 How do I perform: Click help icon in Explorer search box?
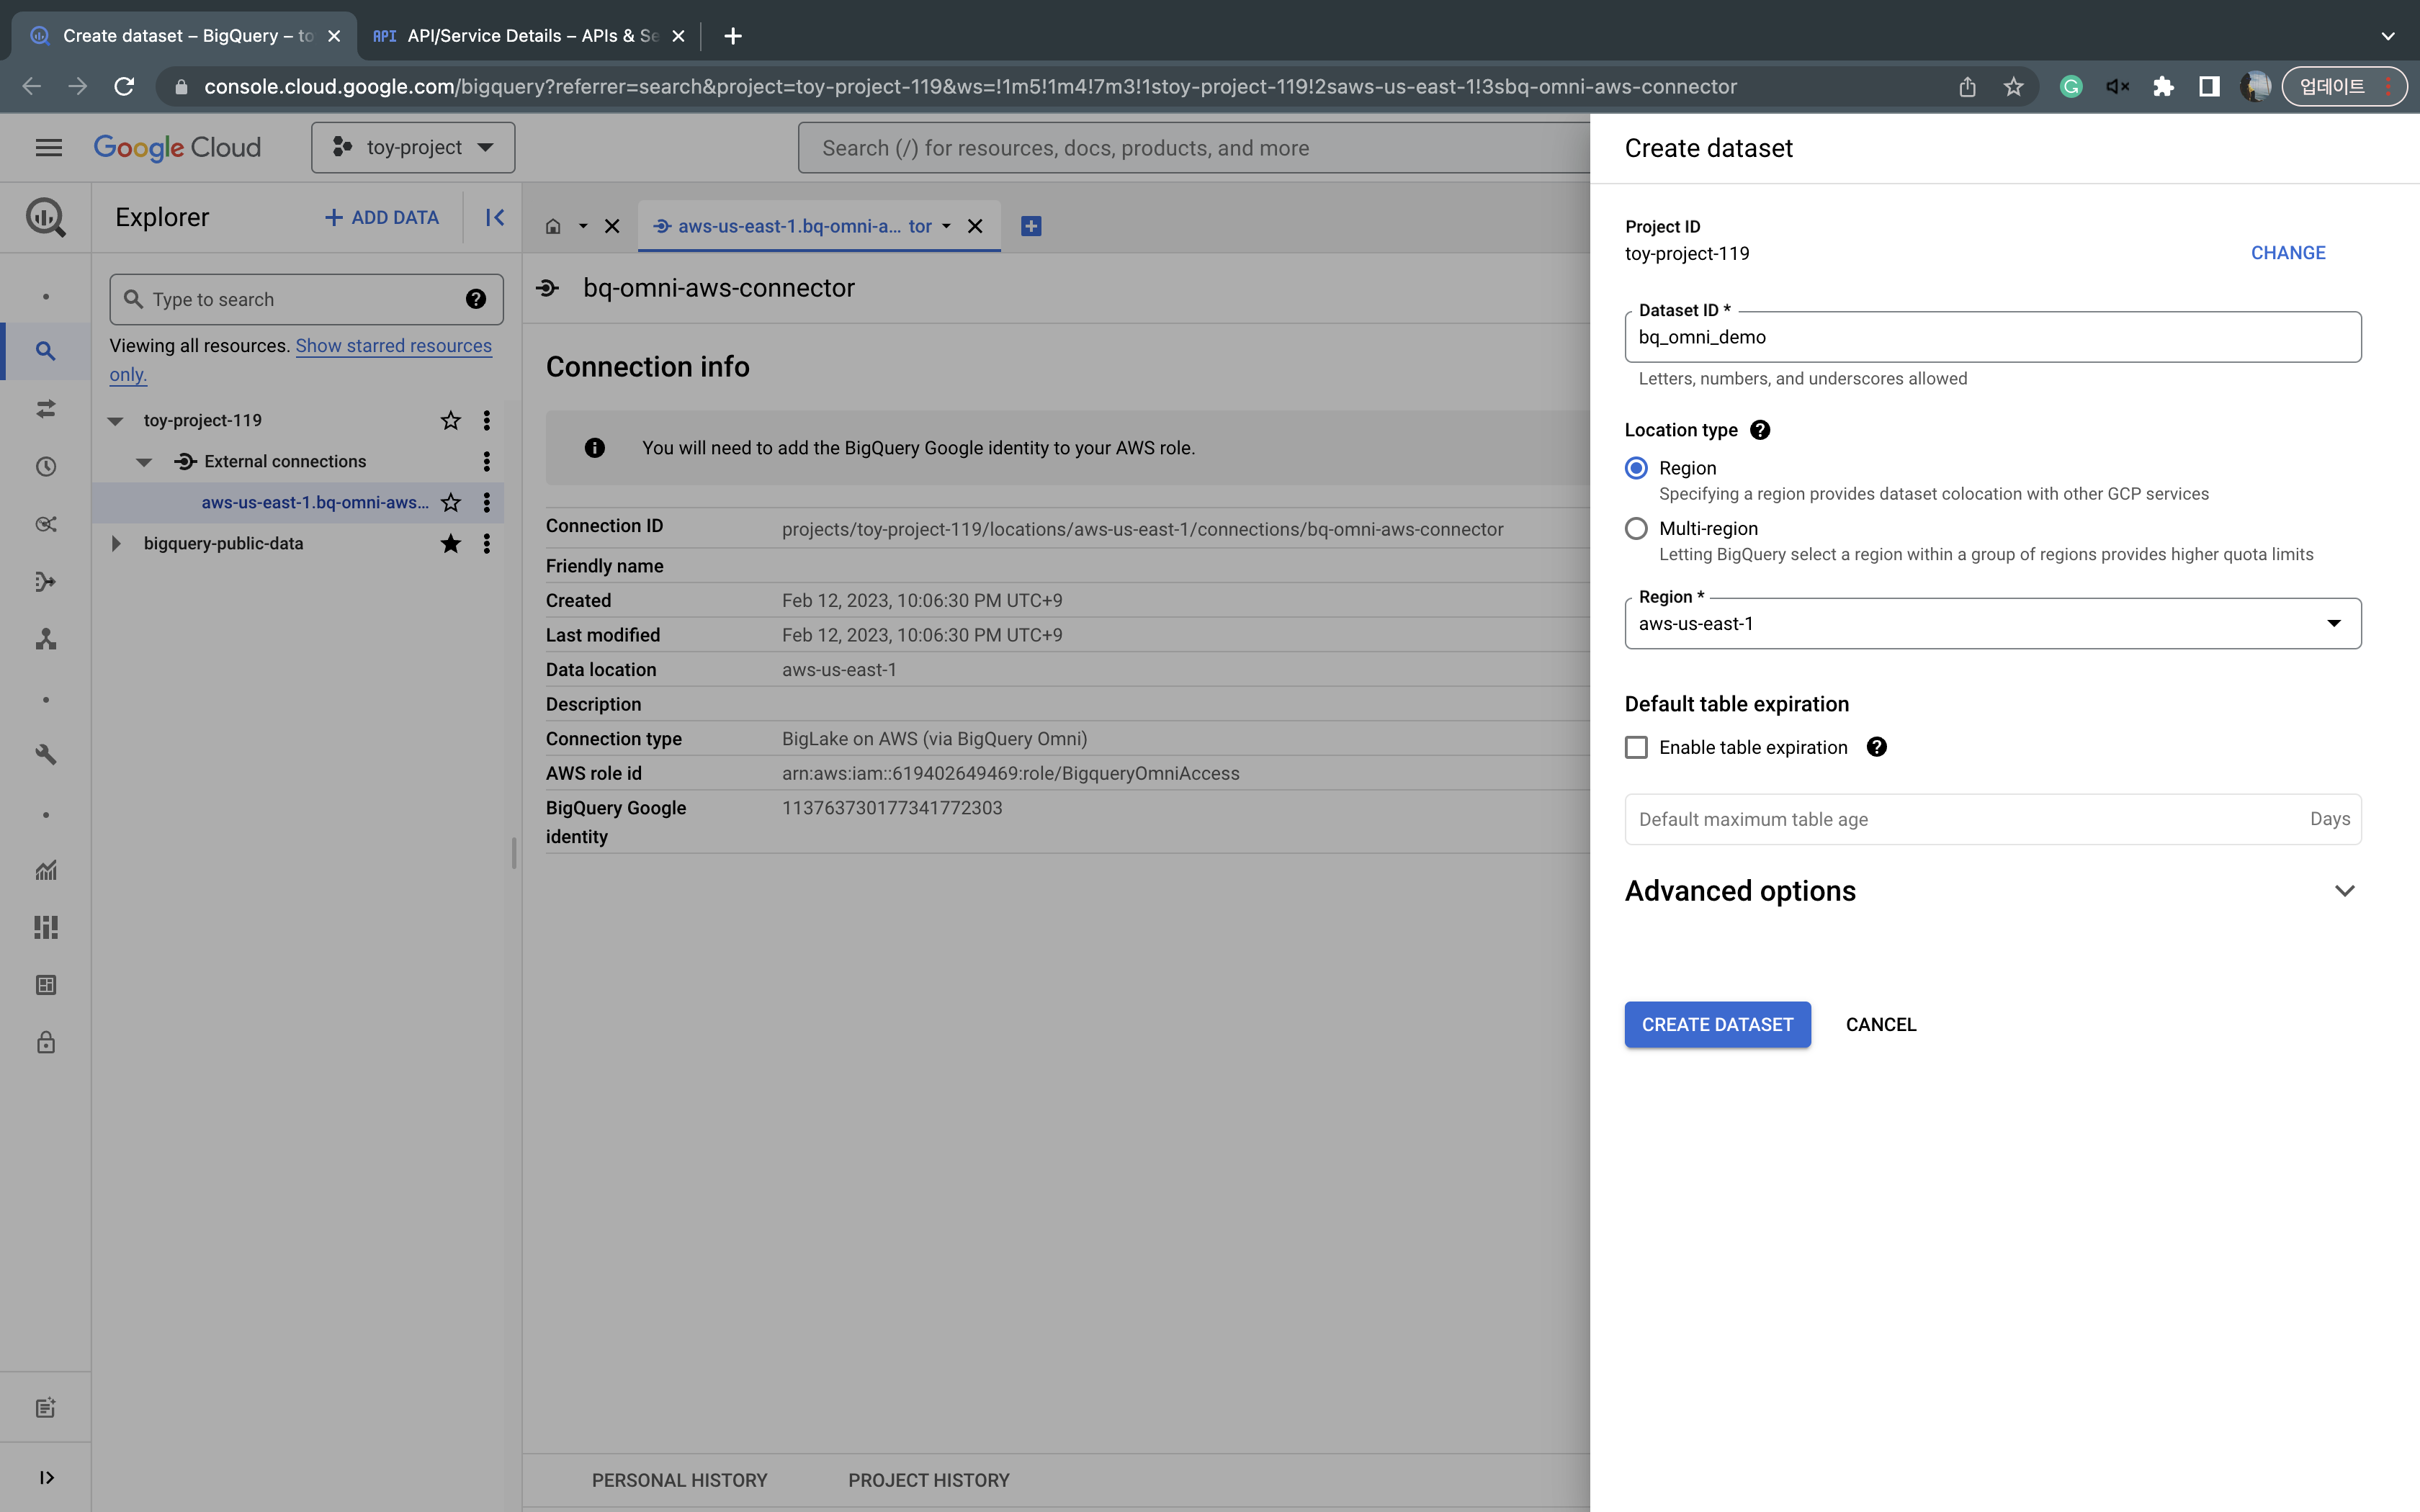[x=476, y=300]
